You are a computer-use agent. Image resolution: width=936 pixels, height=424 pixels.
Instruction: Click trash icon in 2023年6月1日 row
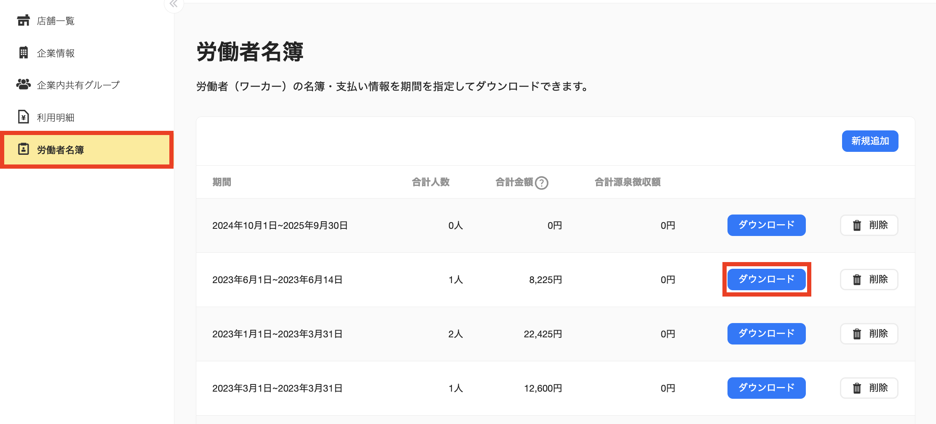[x=857, y=280]
